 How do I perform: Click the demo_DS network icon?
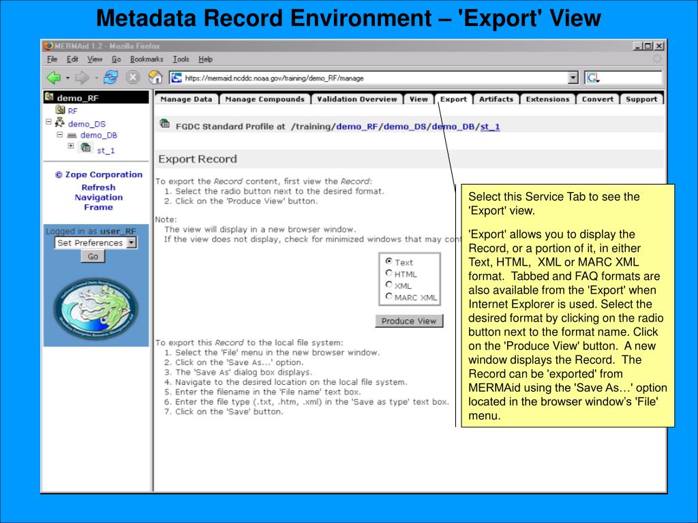point(60,123)
